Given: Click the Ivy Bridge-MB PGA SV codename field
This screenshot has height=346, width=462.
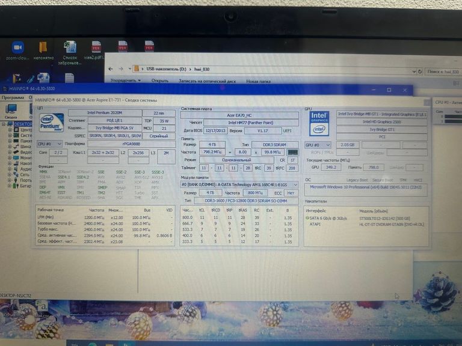Looking at the screenshot, I should click(x=115, y=128).
